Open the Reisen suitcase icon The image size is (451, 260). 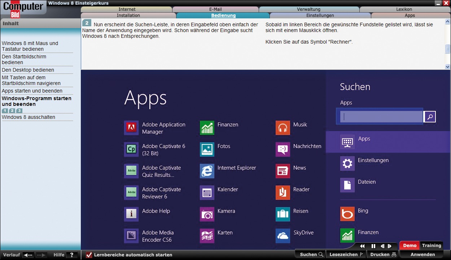(x=283, y=214)
